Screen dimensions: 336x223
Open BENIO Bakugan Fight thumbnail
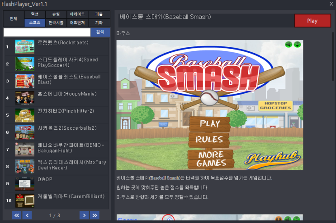[x=25, y=150]
